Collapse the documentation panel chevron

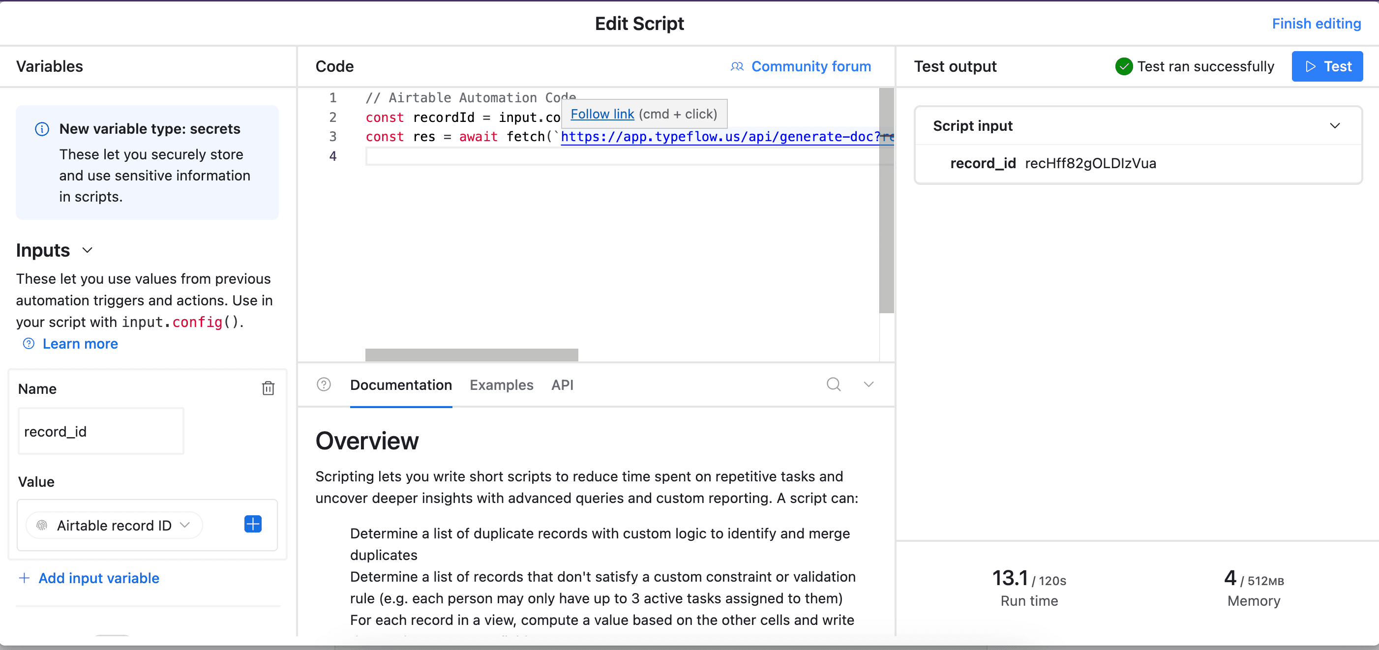[869, 384]
